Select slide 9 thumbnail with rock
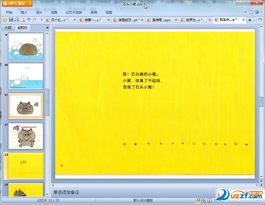 click(x=26, y=46)
